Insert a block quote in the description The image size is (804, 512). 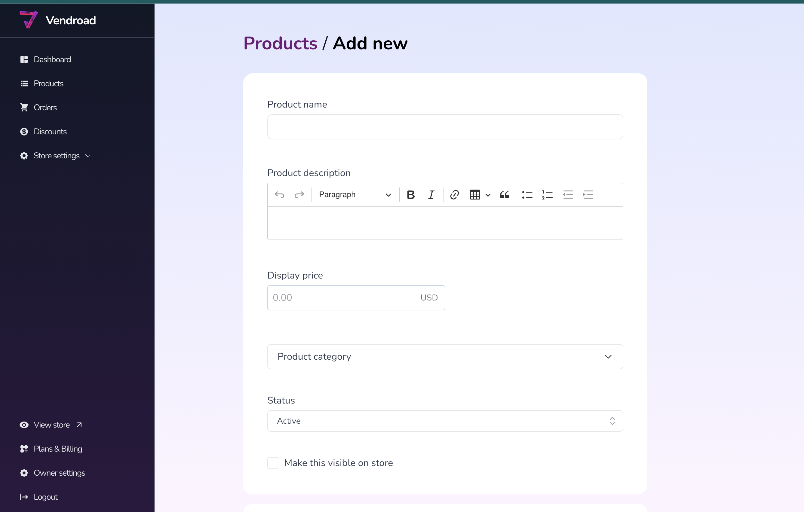(x=504, y=195)
